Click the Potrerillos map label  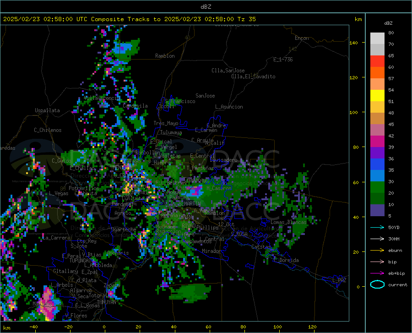click(84, 188)
